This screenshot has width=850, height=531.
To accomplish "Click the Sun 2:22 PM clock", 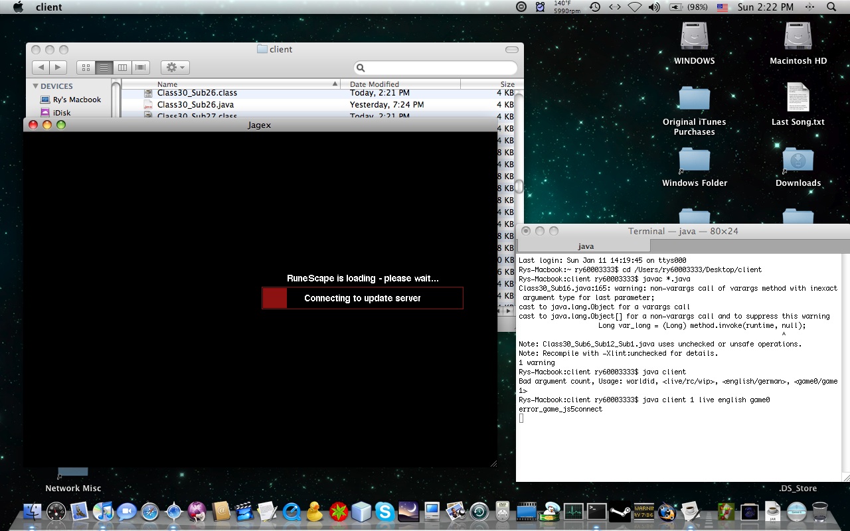I will point(765,7).
